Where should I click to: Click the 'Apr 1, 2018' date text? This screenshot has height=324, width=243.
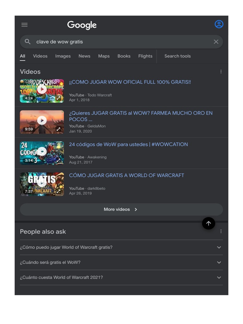(x=79, y=100)
